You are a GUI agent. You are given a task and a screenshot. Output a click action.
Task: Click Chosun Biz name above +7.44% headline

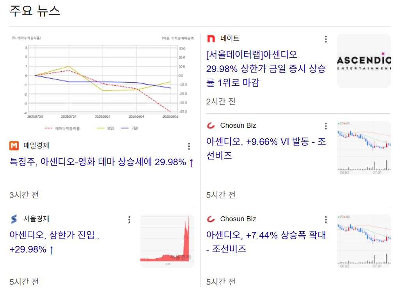click(238, 219)
